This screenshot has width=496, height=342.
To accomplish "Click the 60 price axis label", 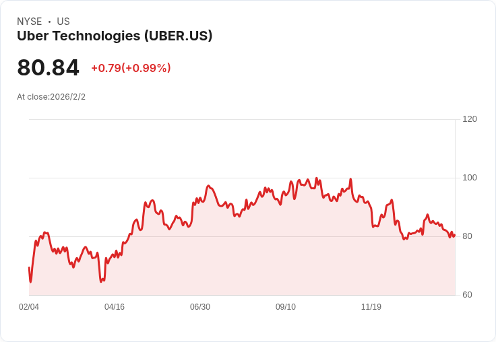I will click(467, 295).
